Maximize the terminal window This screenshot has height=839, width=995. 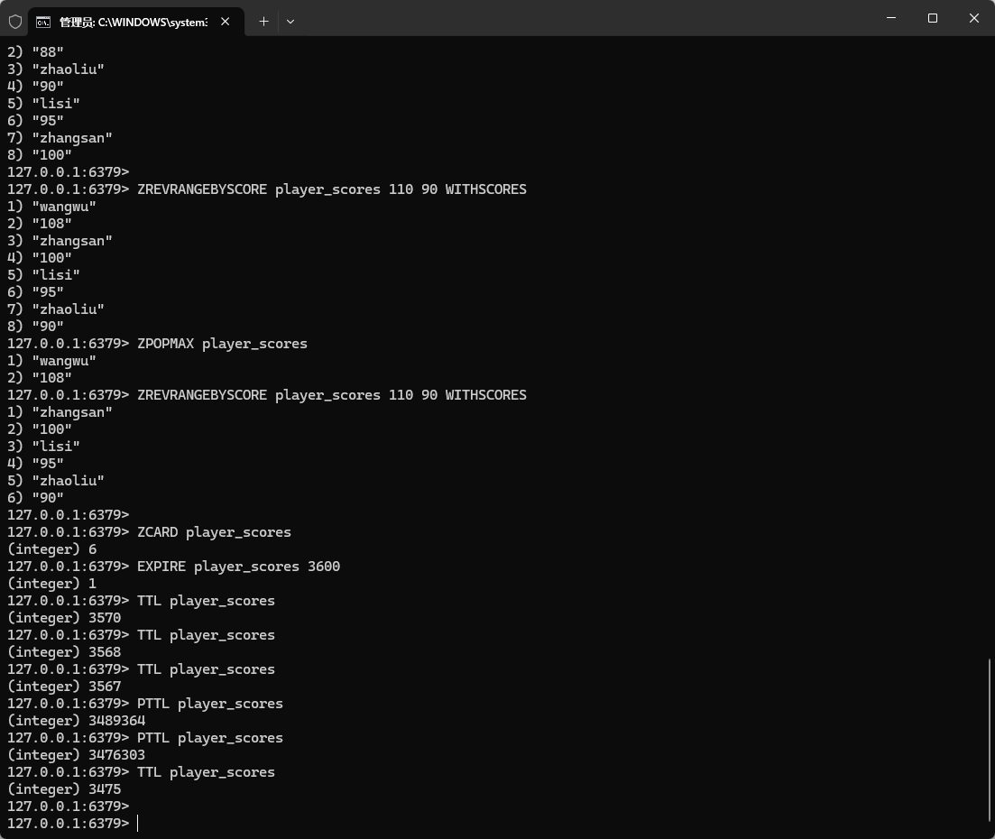[933, 18]
